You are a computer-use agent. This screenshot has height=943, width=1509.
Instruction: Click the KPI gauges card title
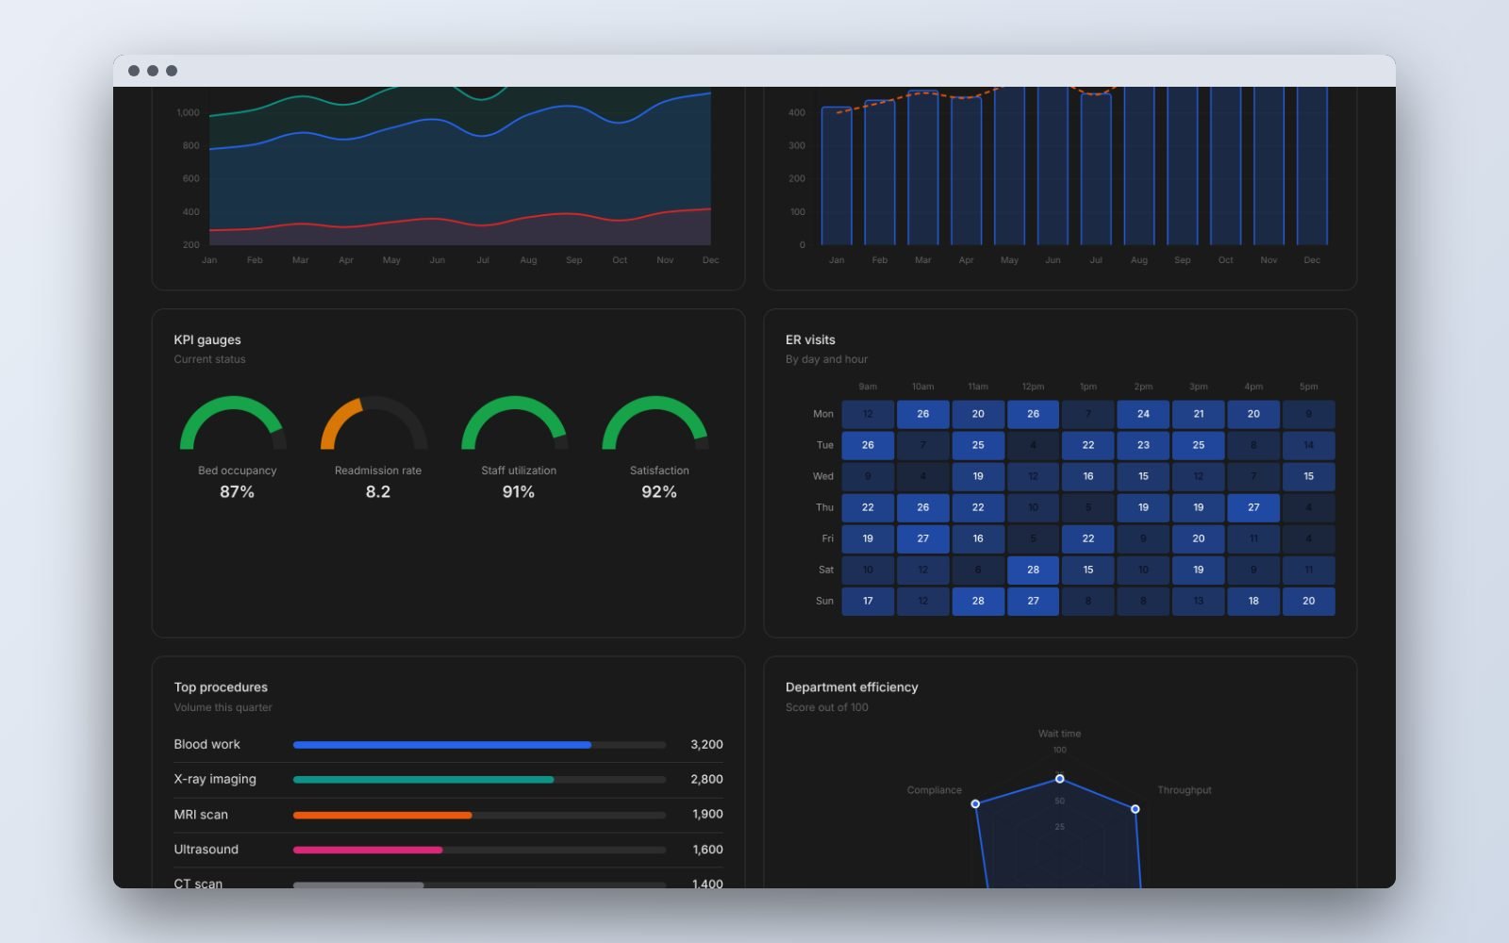(207, 339)
